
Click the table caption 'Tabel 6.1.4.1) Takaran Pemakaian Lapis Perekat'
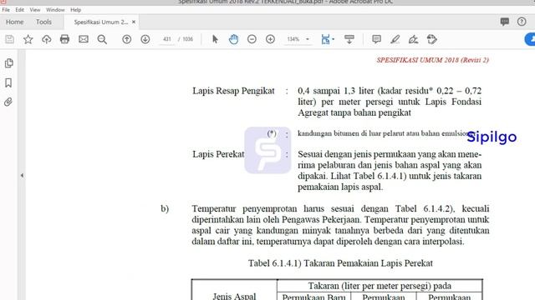pos(340,263)
